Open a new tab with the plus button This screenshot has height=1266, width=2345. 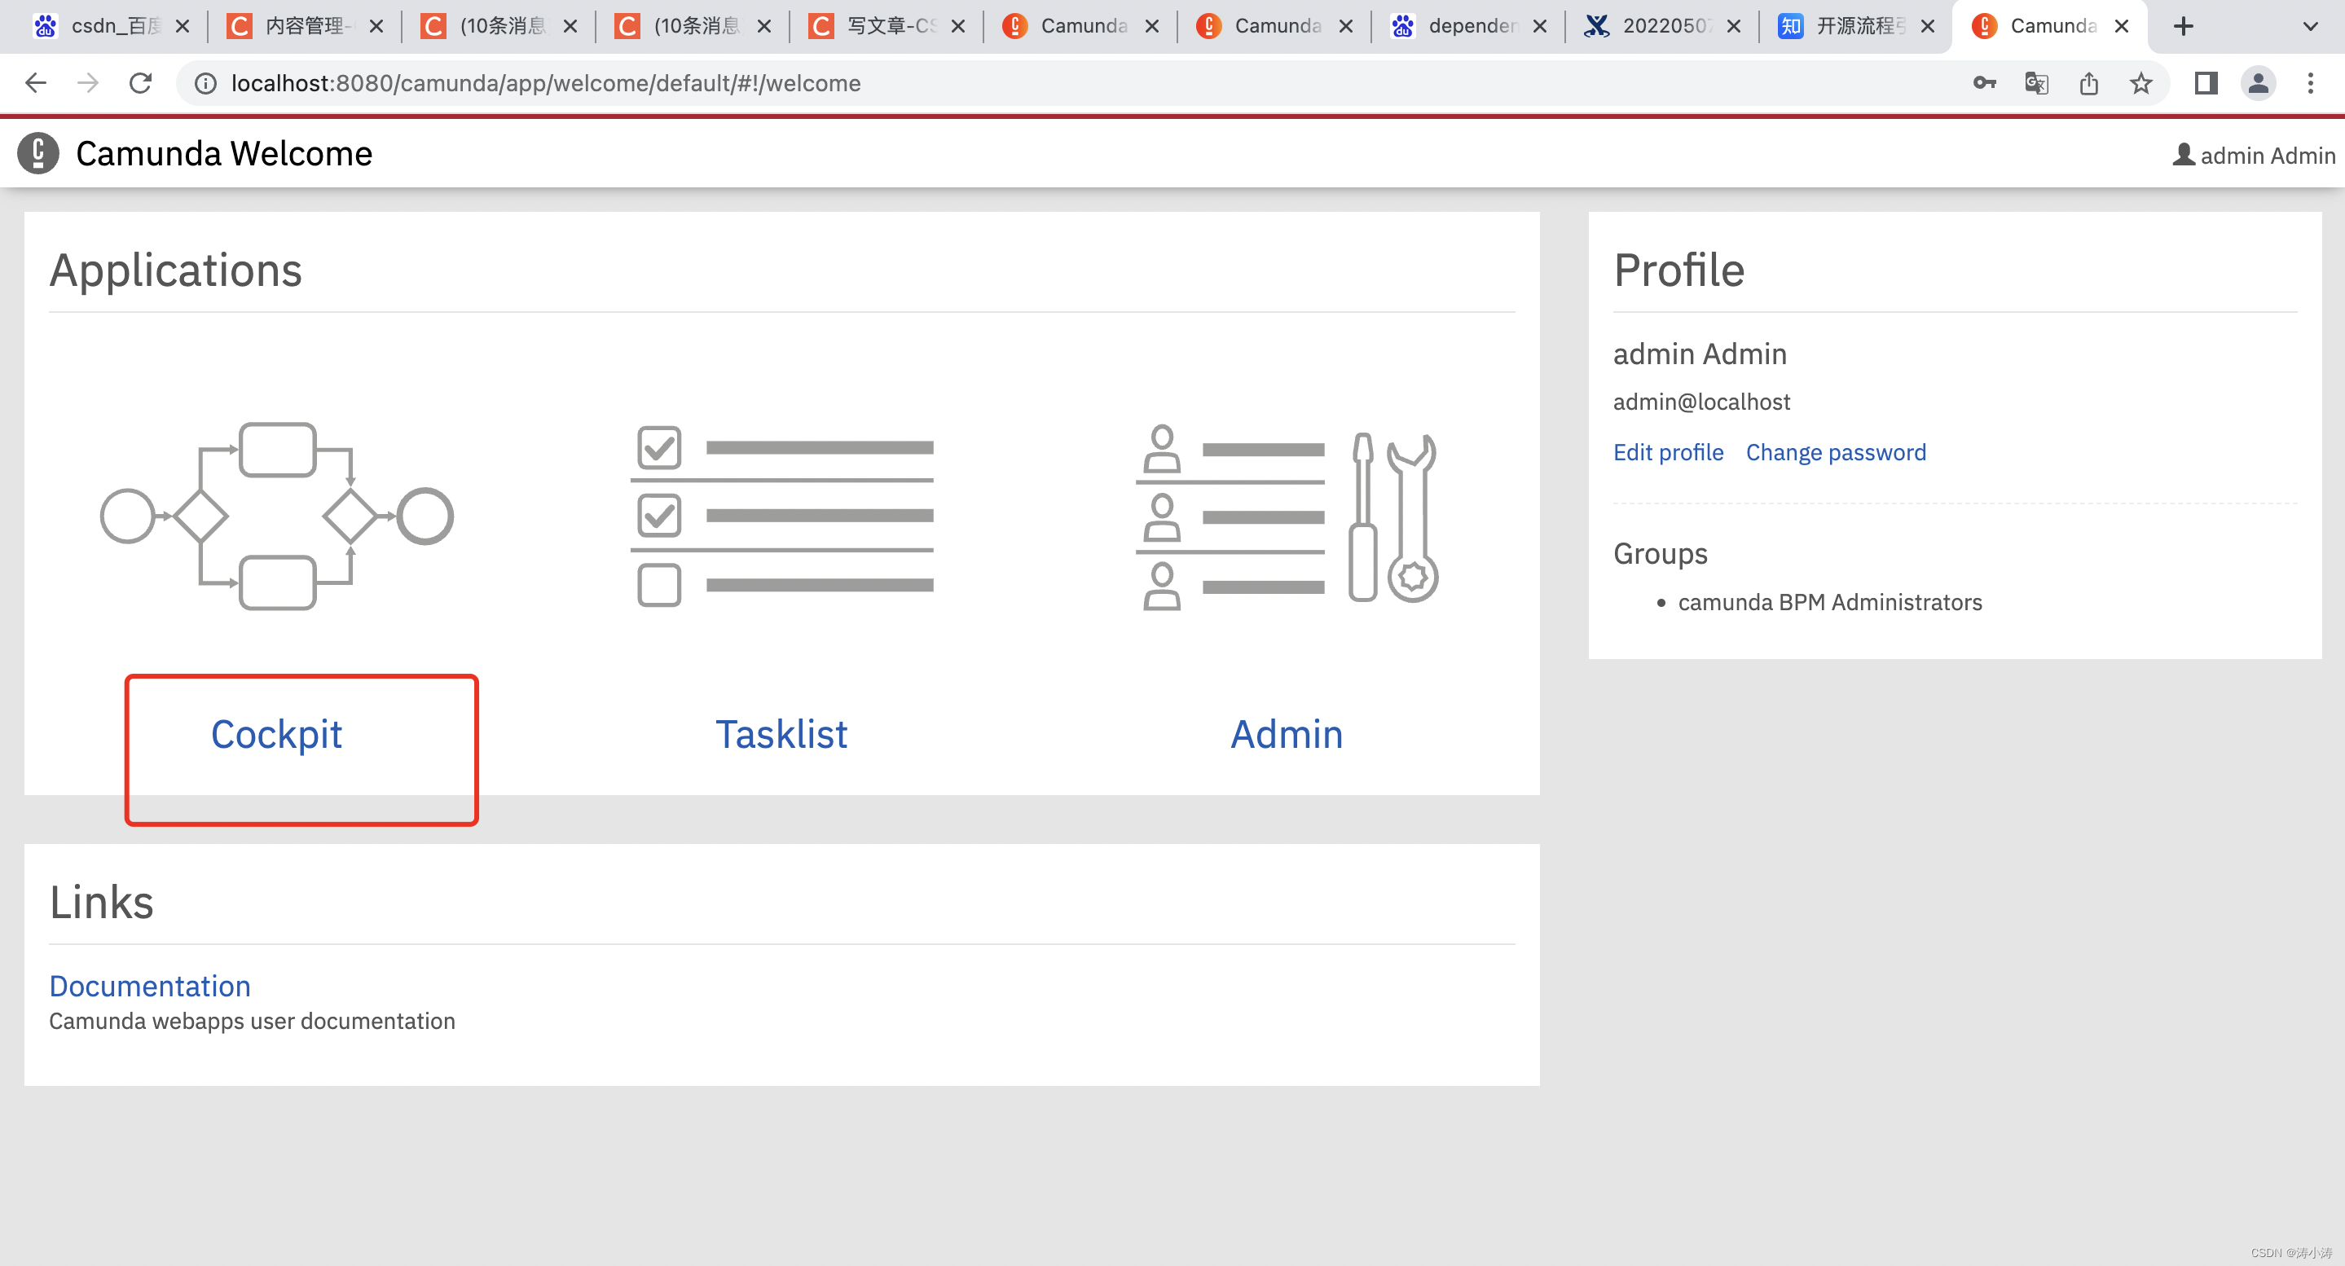click(x=2183, y=26)
